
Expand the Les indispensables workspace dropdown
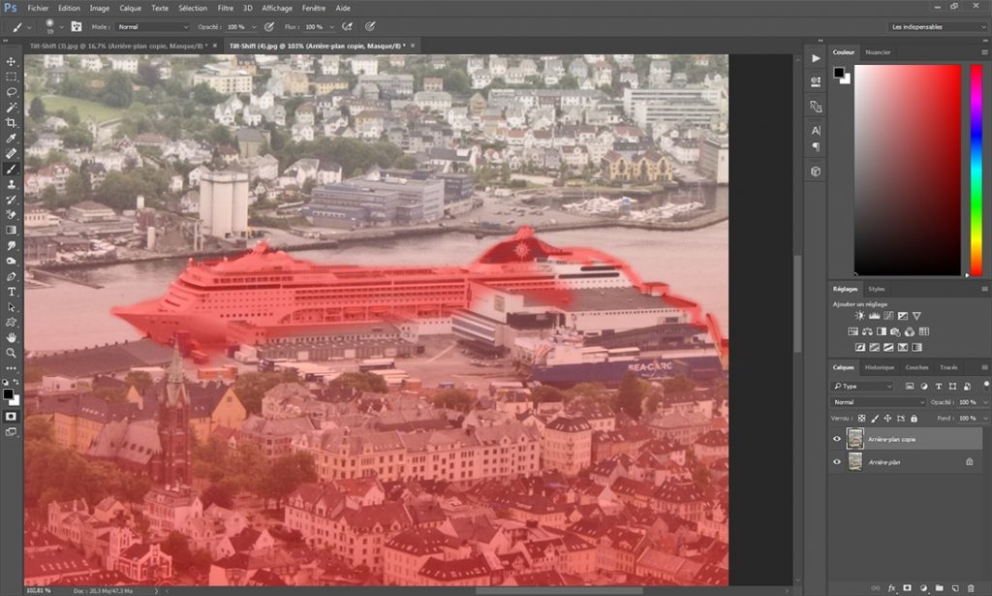[x=937, y=27]
